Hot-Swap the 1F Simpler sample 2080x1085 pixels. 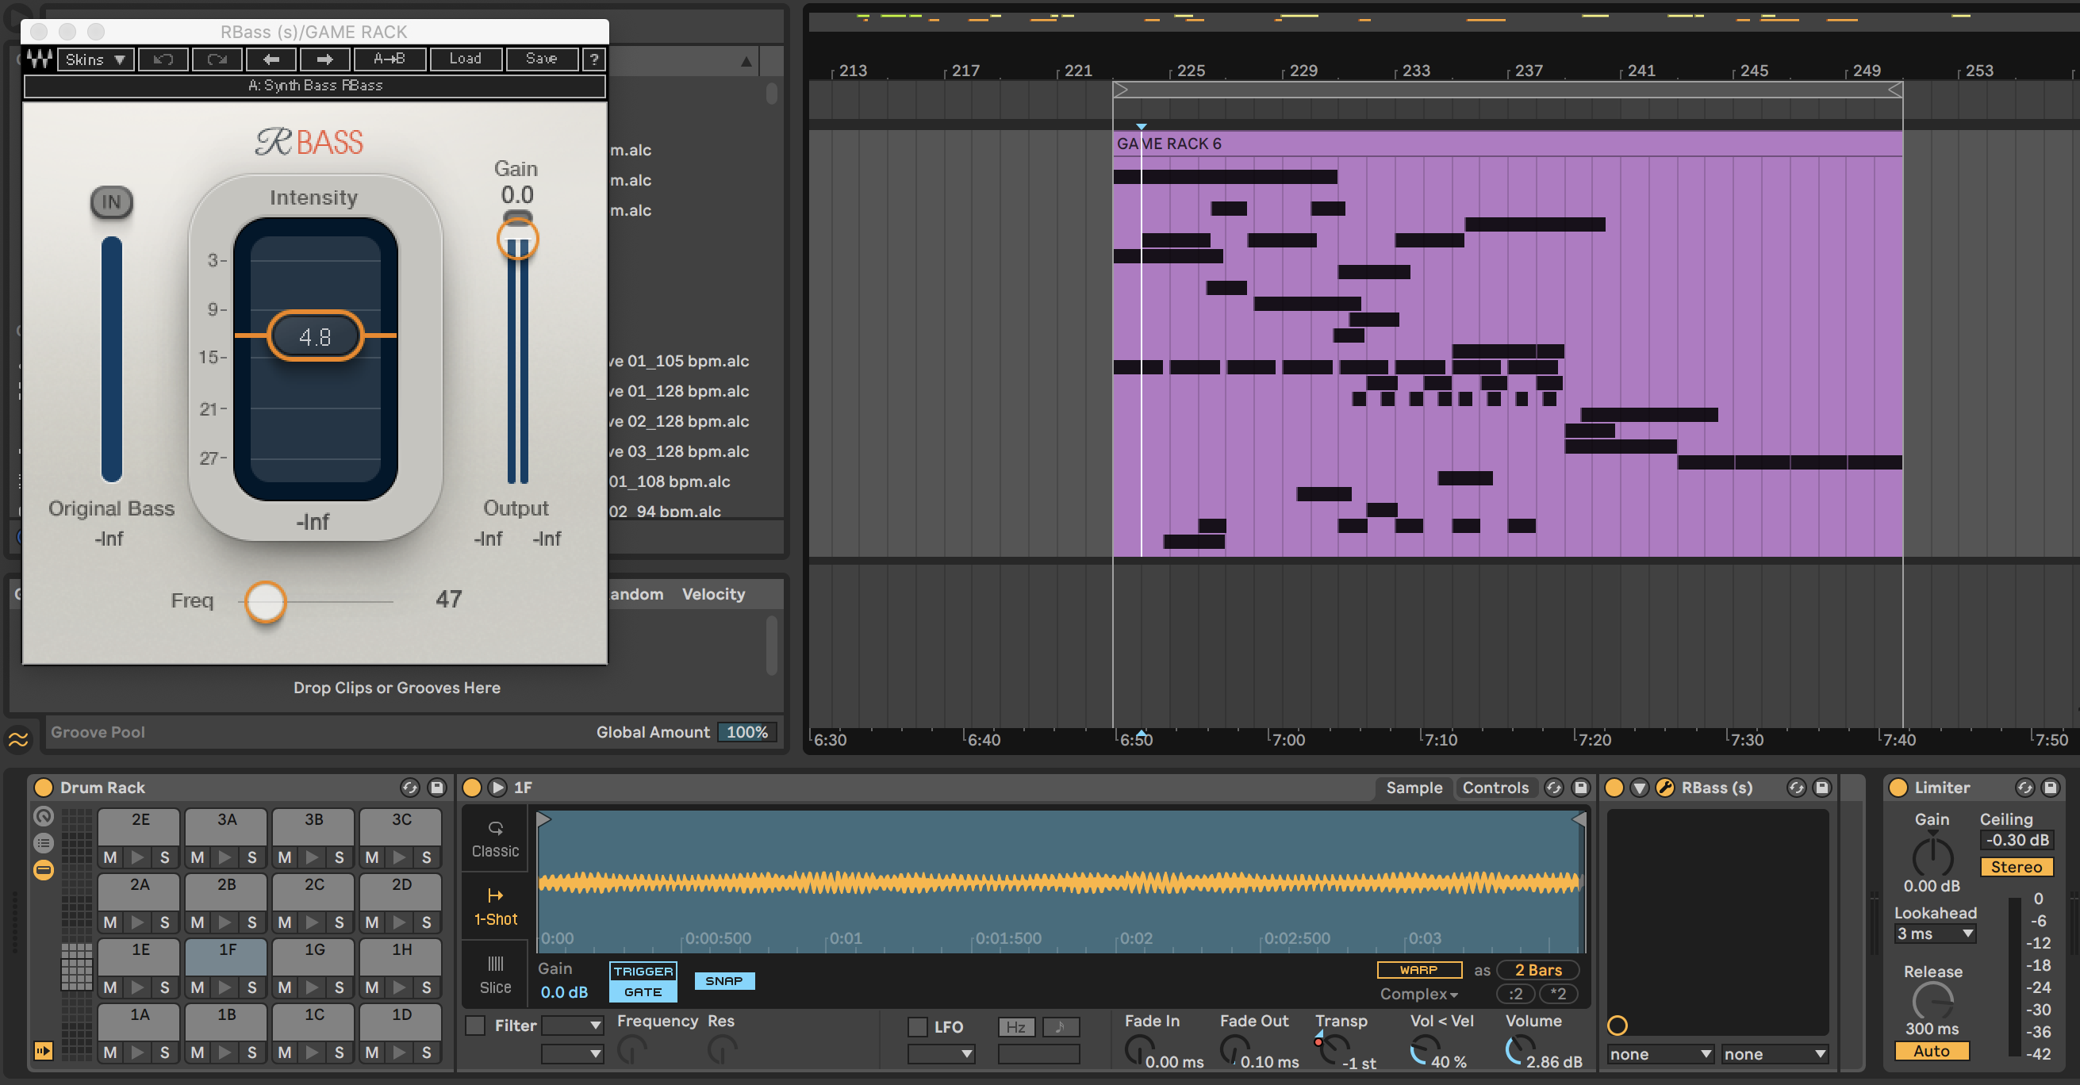1553,787
